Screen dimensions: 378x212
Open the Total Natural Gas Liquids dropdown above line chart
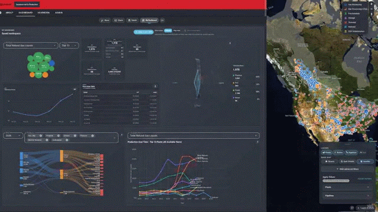point(193,136)
